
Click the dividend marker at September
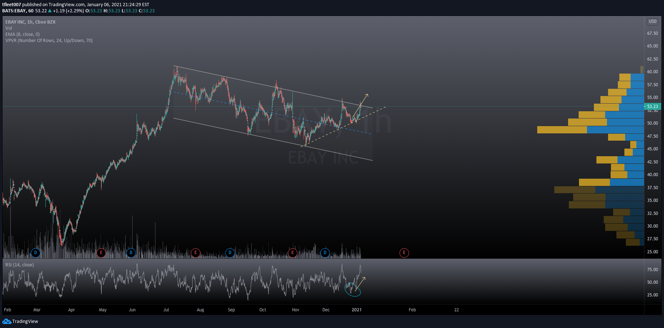pos(230,253)
